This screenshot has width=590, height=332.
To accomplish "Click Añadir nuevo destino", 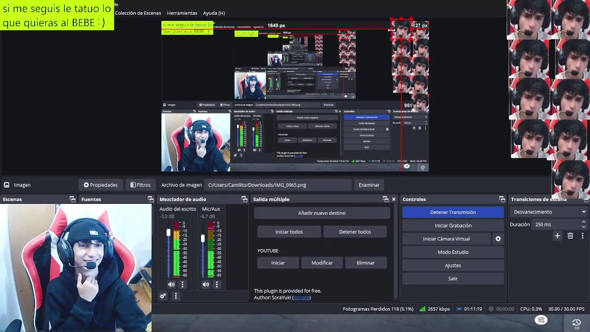I will 322,213.
